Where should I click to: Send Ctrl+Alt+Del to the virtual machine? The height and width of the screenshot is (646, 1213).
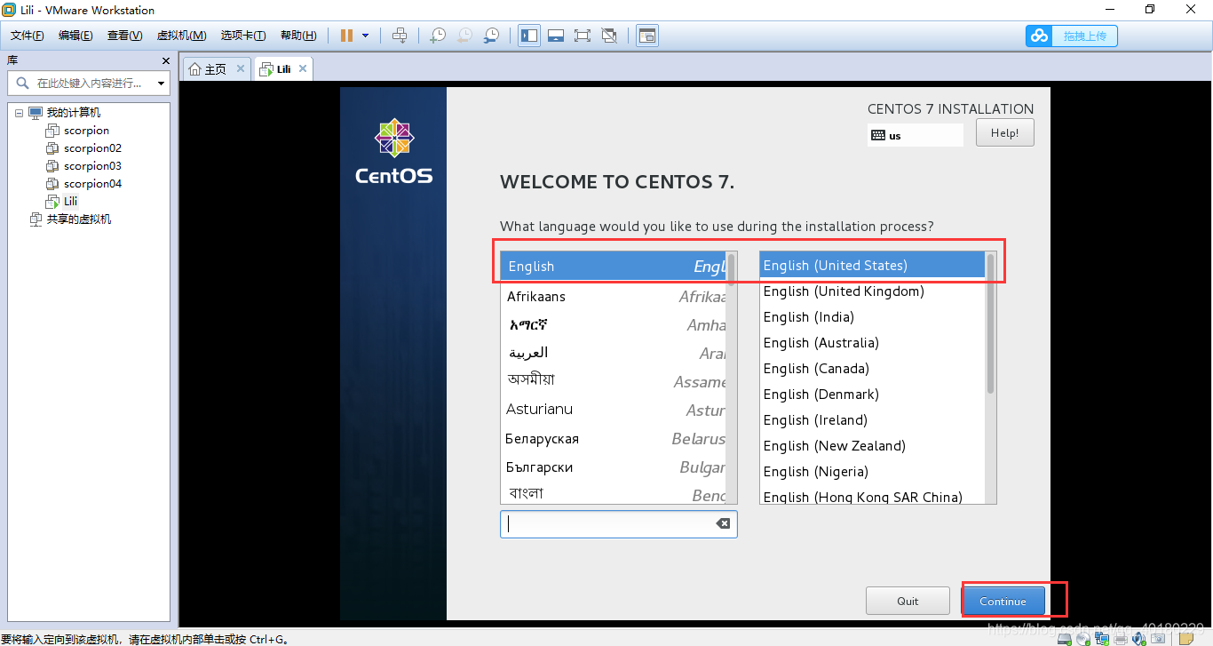click(400, 36)
